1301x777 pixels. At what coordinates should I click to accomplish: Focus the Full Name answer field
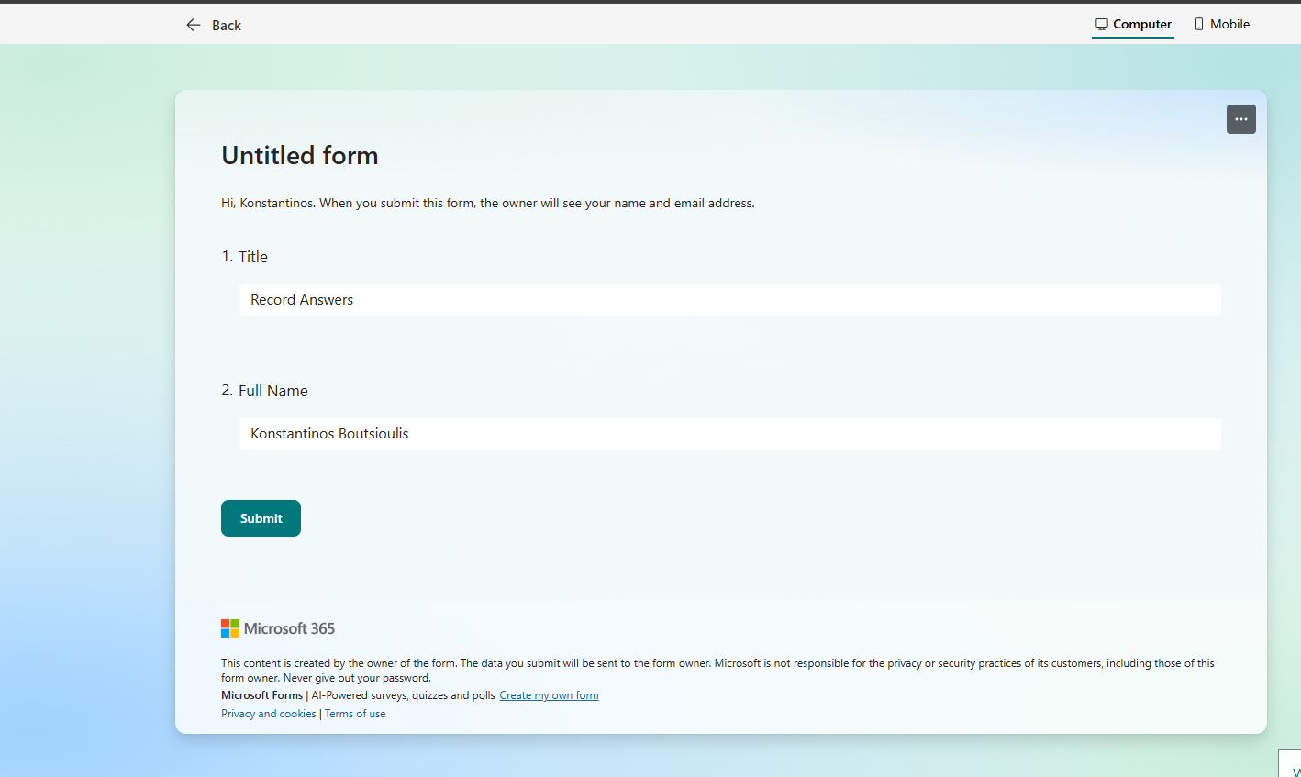(729, 434)
